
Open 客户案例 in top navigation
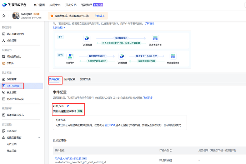tap(39, 5)
